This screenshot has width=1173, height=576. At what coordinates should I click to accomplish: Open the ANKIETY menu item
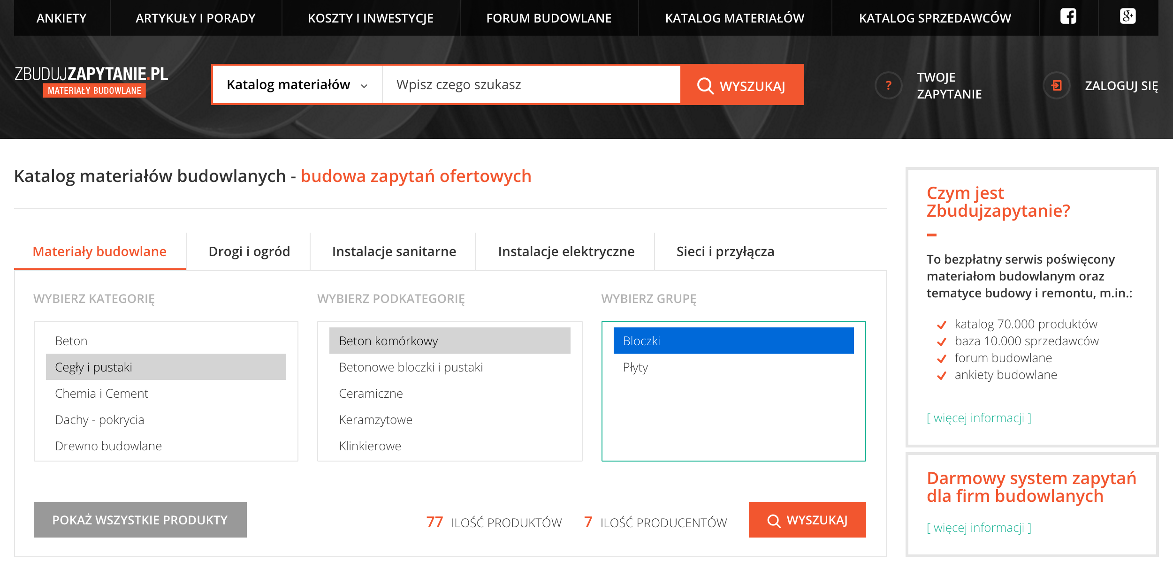click(x=62, y=18)
